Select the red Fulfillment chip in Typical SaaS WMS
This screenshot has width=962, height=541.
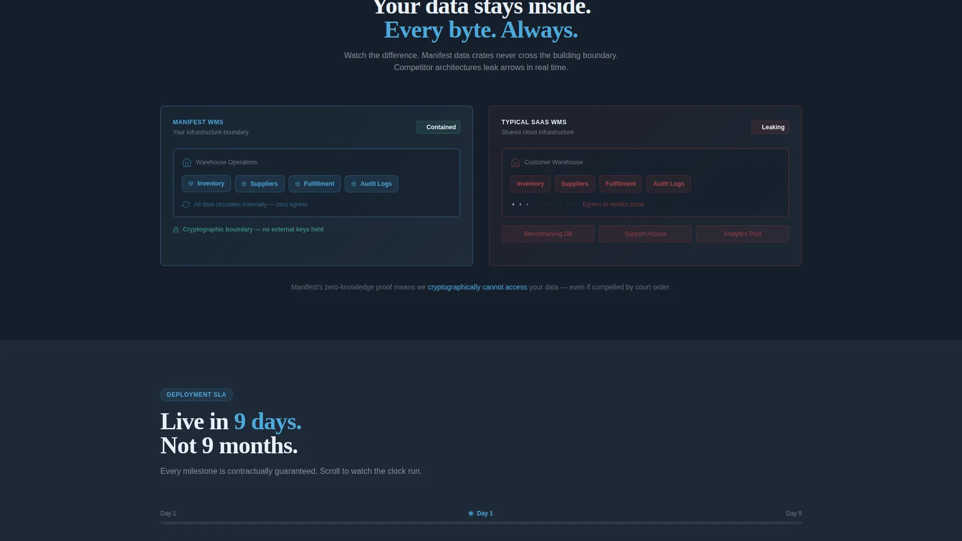coord(621,184)
